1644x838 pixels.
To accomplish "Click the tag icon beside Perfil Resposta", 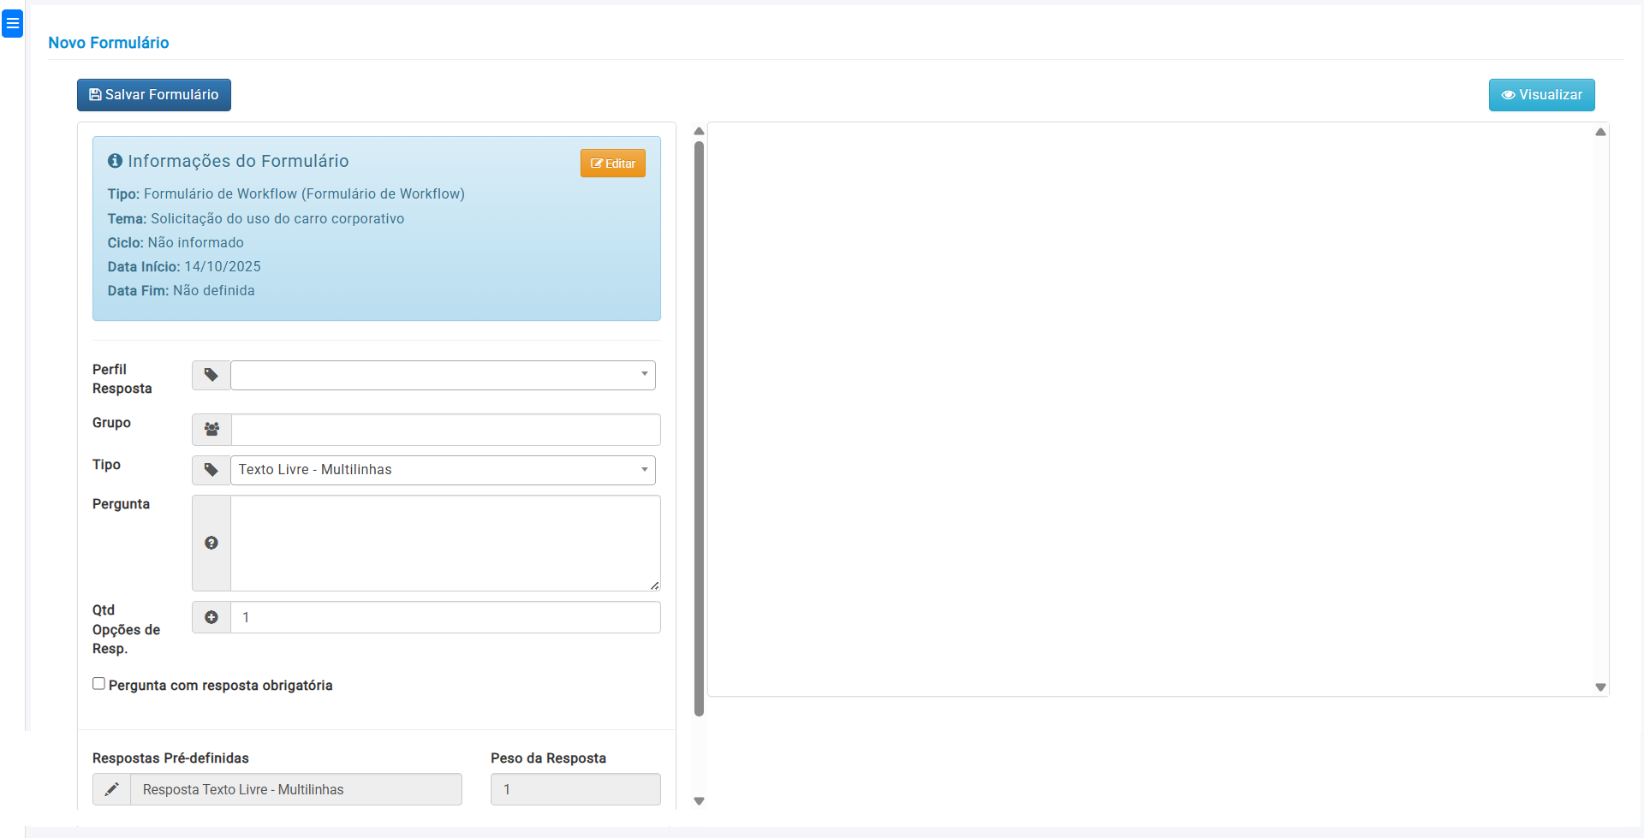I will pos(211,375).
